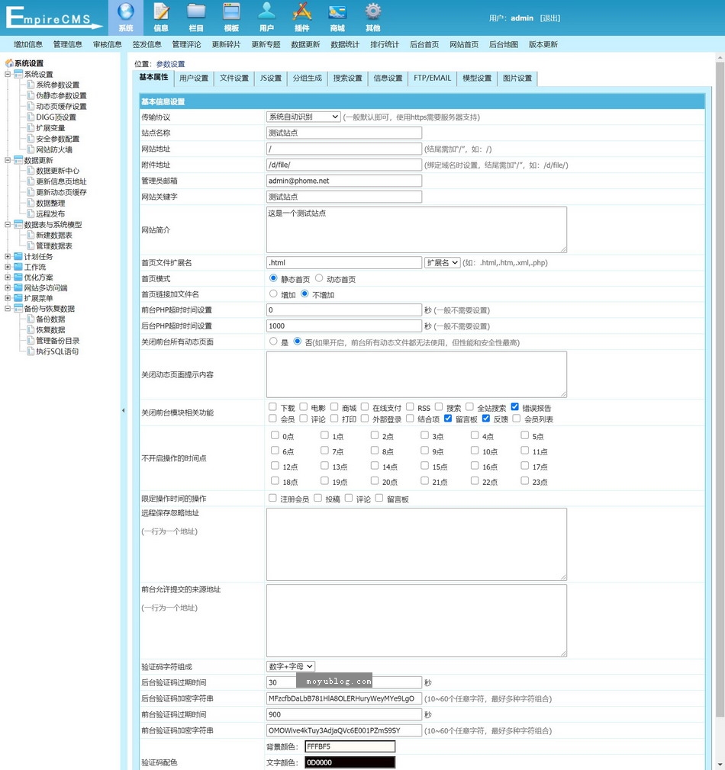Open the 传输协议 dropdown
Image resolution: width=725 pixels, height=770 pixels.
coord(303,117)
